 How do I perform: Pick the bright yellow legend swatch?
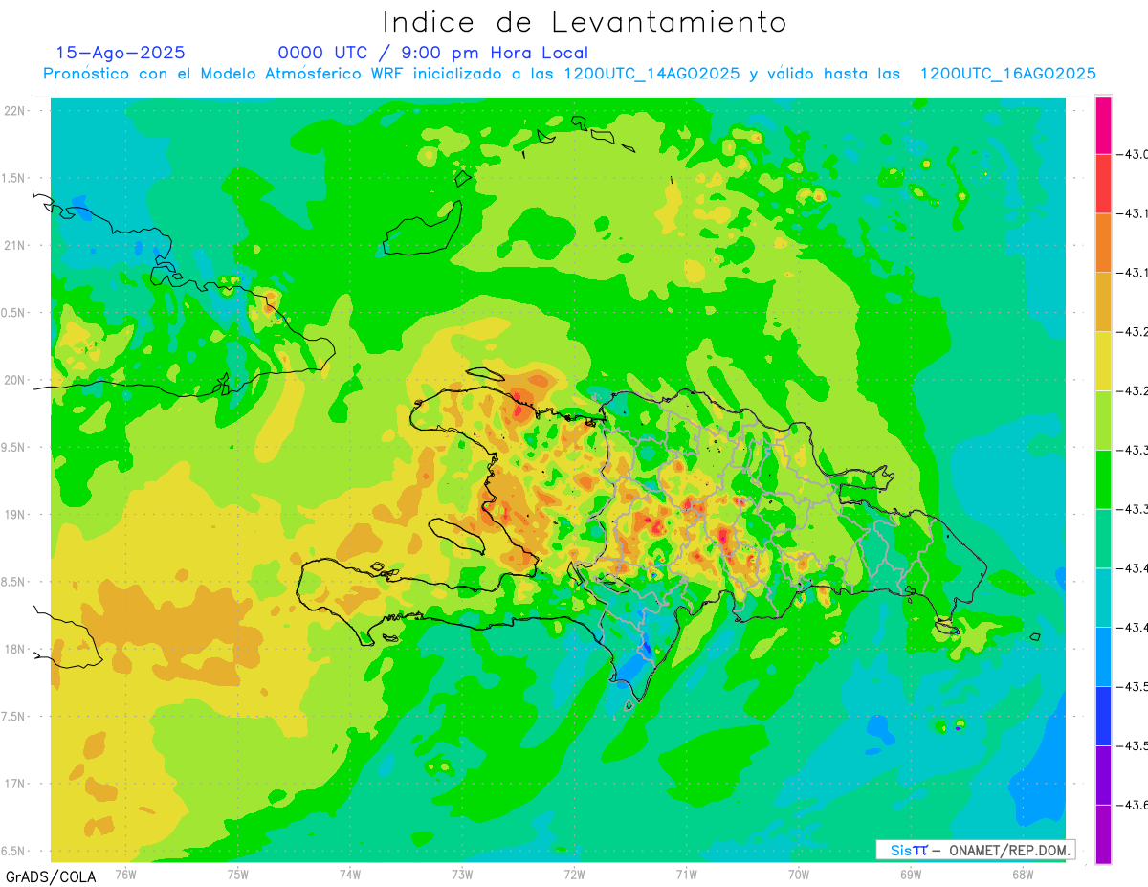click(1103, 361)
